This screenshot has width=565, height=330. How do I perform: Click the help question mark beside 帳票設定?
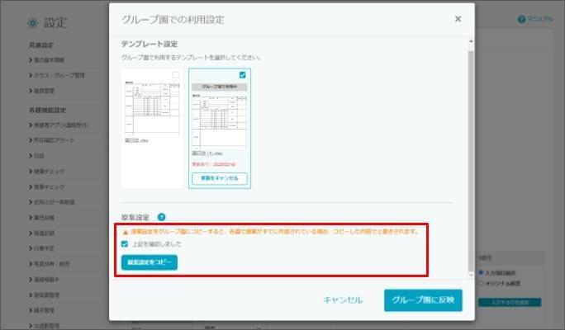click(x=161, y=216)
